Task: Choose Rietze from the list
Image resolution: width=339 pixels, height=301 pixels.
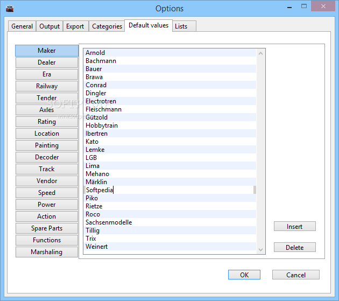Action: point(170,206)
